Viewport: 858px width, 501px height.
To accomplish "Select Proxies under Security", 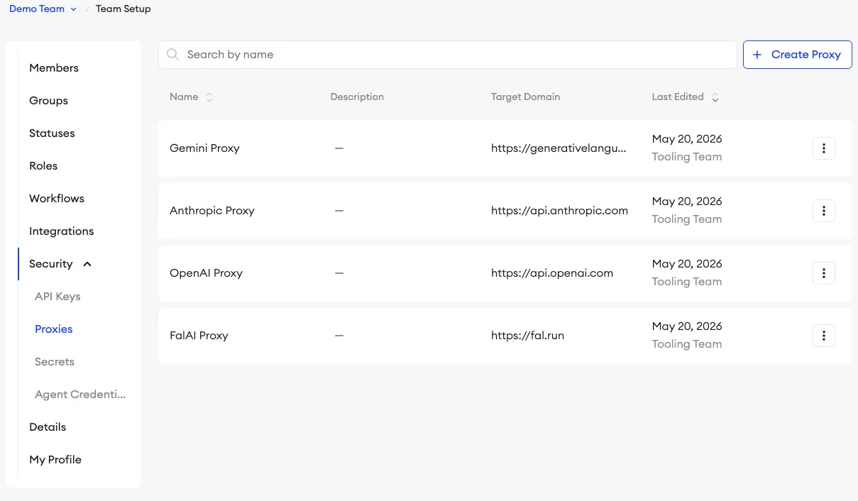I will (x=54, y=329).
